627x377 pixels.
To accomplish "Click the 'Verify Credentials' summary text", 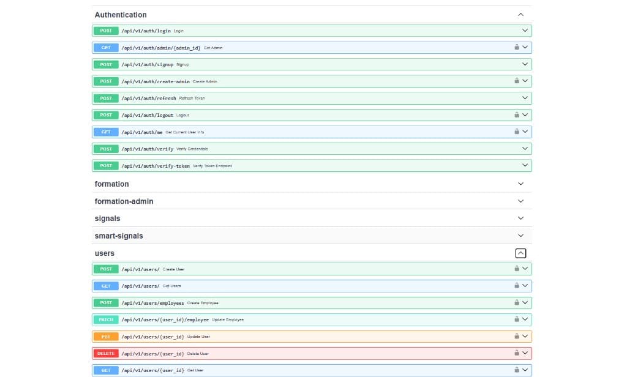I will tap(192, 149).
